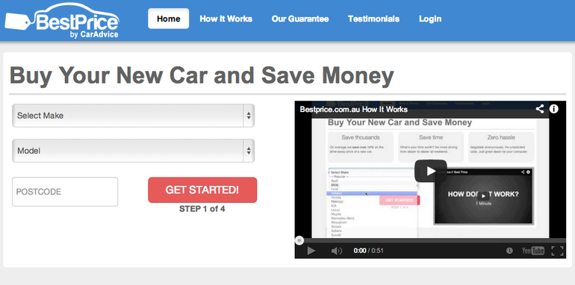Screen dimensions: 575x285
Task: Open video on YouTube via logo
Action: 533,251
